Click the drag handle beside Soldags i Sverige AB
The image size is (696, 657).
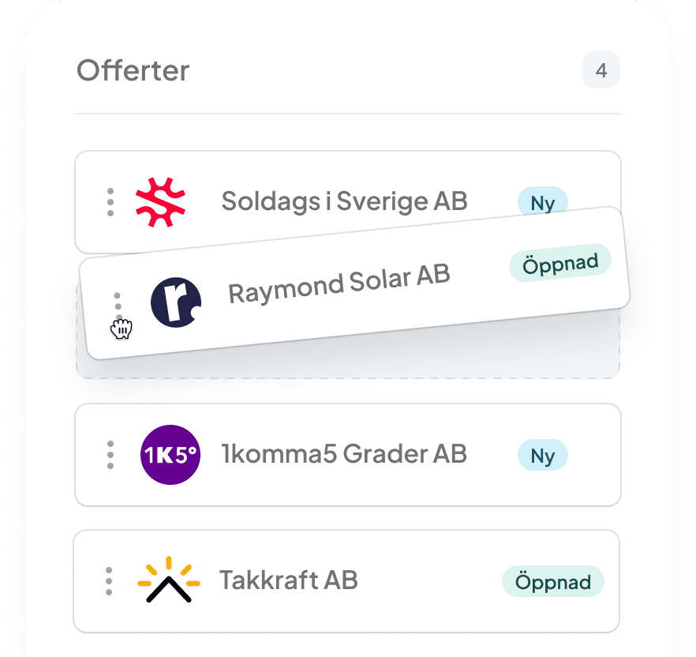[109, 202]
